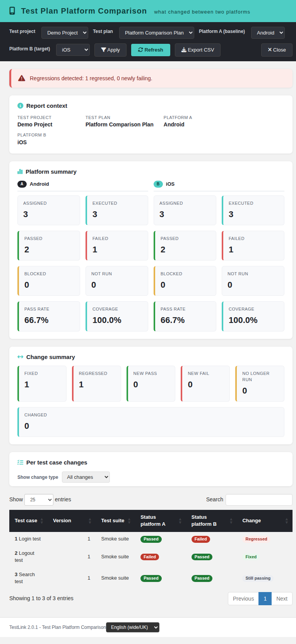Select page 1 in pagination
The image size is (296, 644).
[265, 599]
